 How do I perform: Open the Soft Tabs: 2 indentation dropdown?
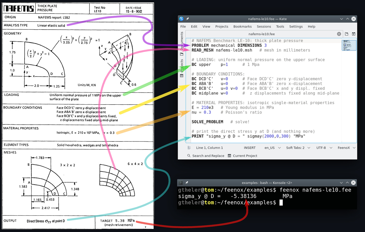coord(298,148)
